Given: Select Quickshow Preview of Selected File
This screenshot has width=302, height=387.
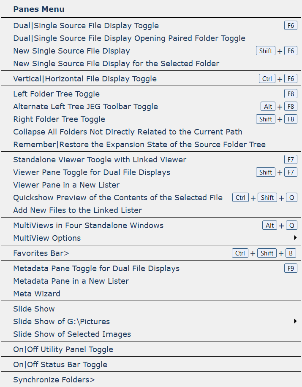Looking at the screenshot, I should 118,198.
